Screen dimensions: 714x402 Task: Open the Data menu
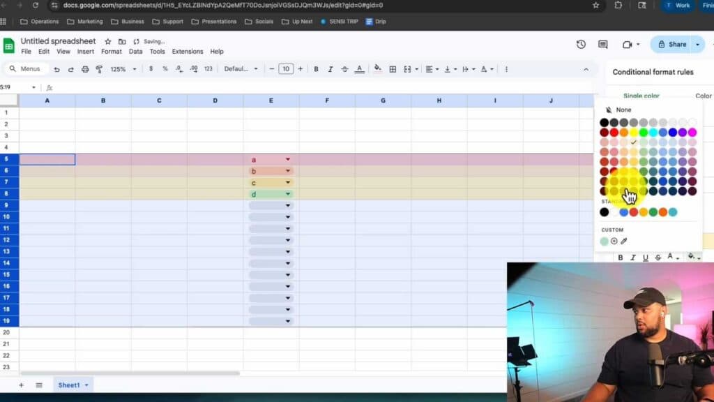pyautogui.click(x=136, y=52)
